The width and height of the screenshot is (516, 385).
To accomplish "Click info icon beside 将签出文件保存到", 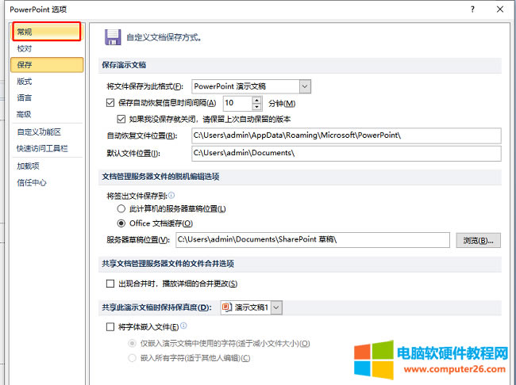I will [171, 195].
